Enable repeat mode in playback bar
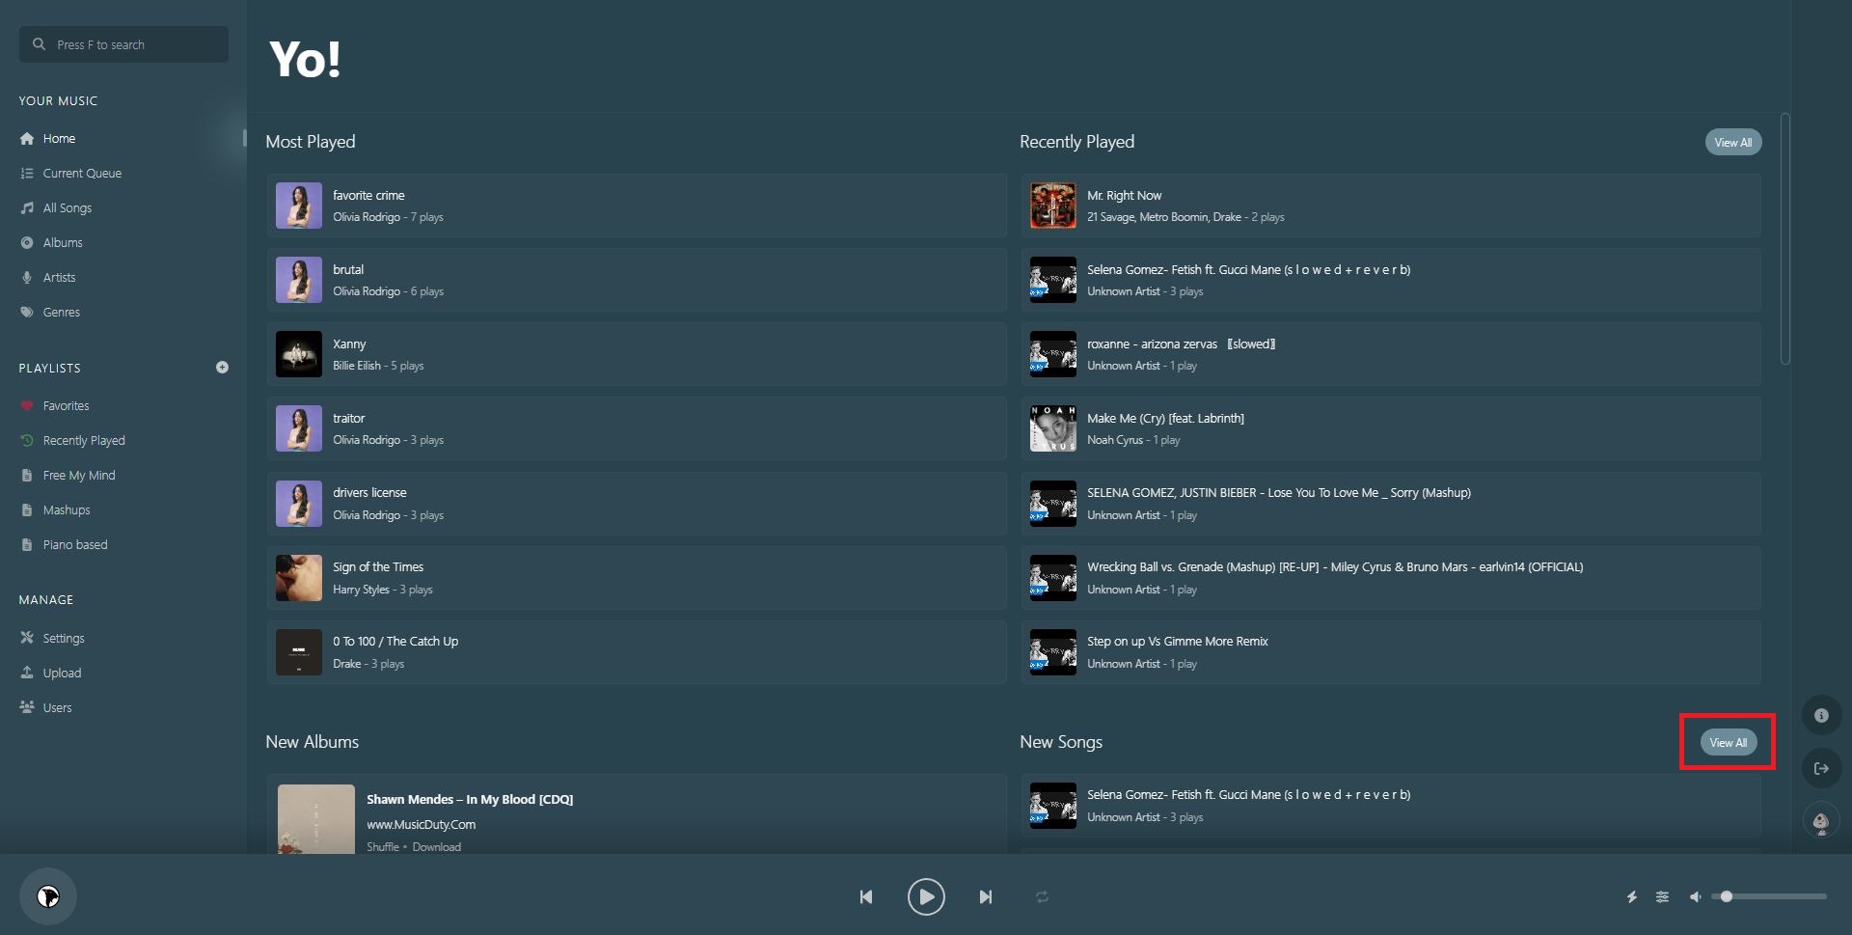The image size is (1852, 935). pos(1042,896)
